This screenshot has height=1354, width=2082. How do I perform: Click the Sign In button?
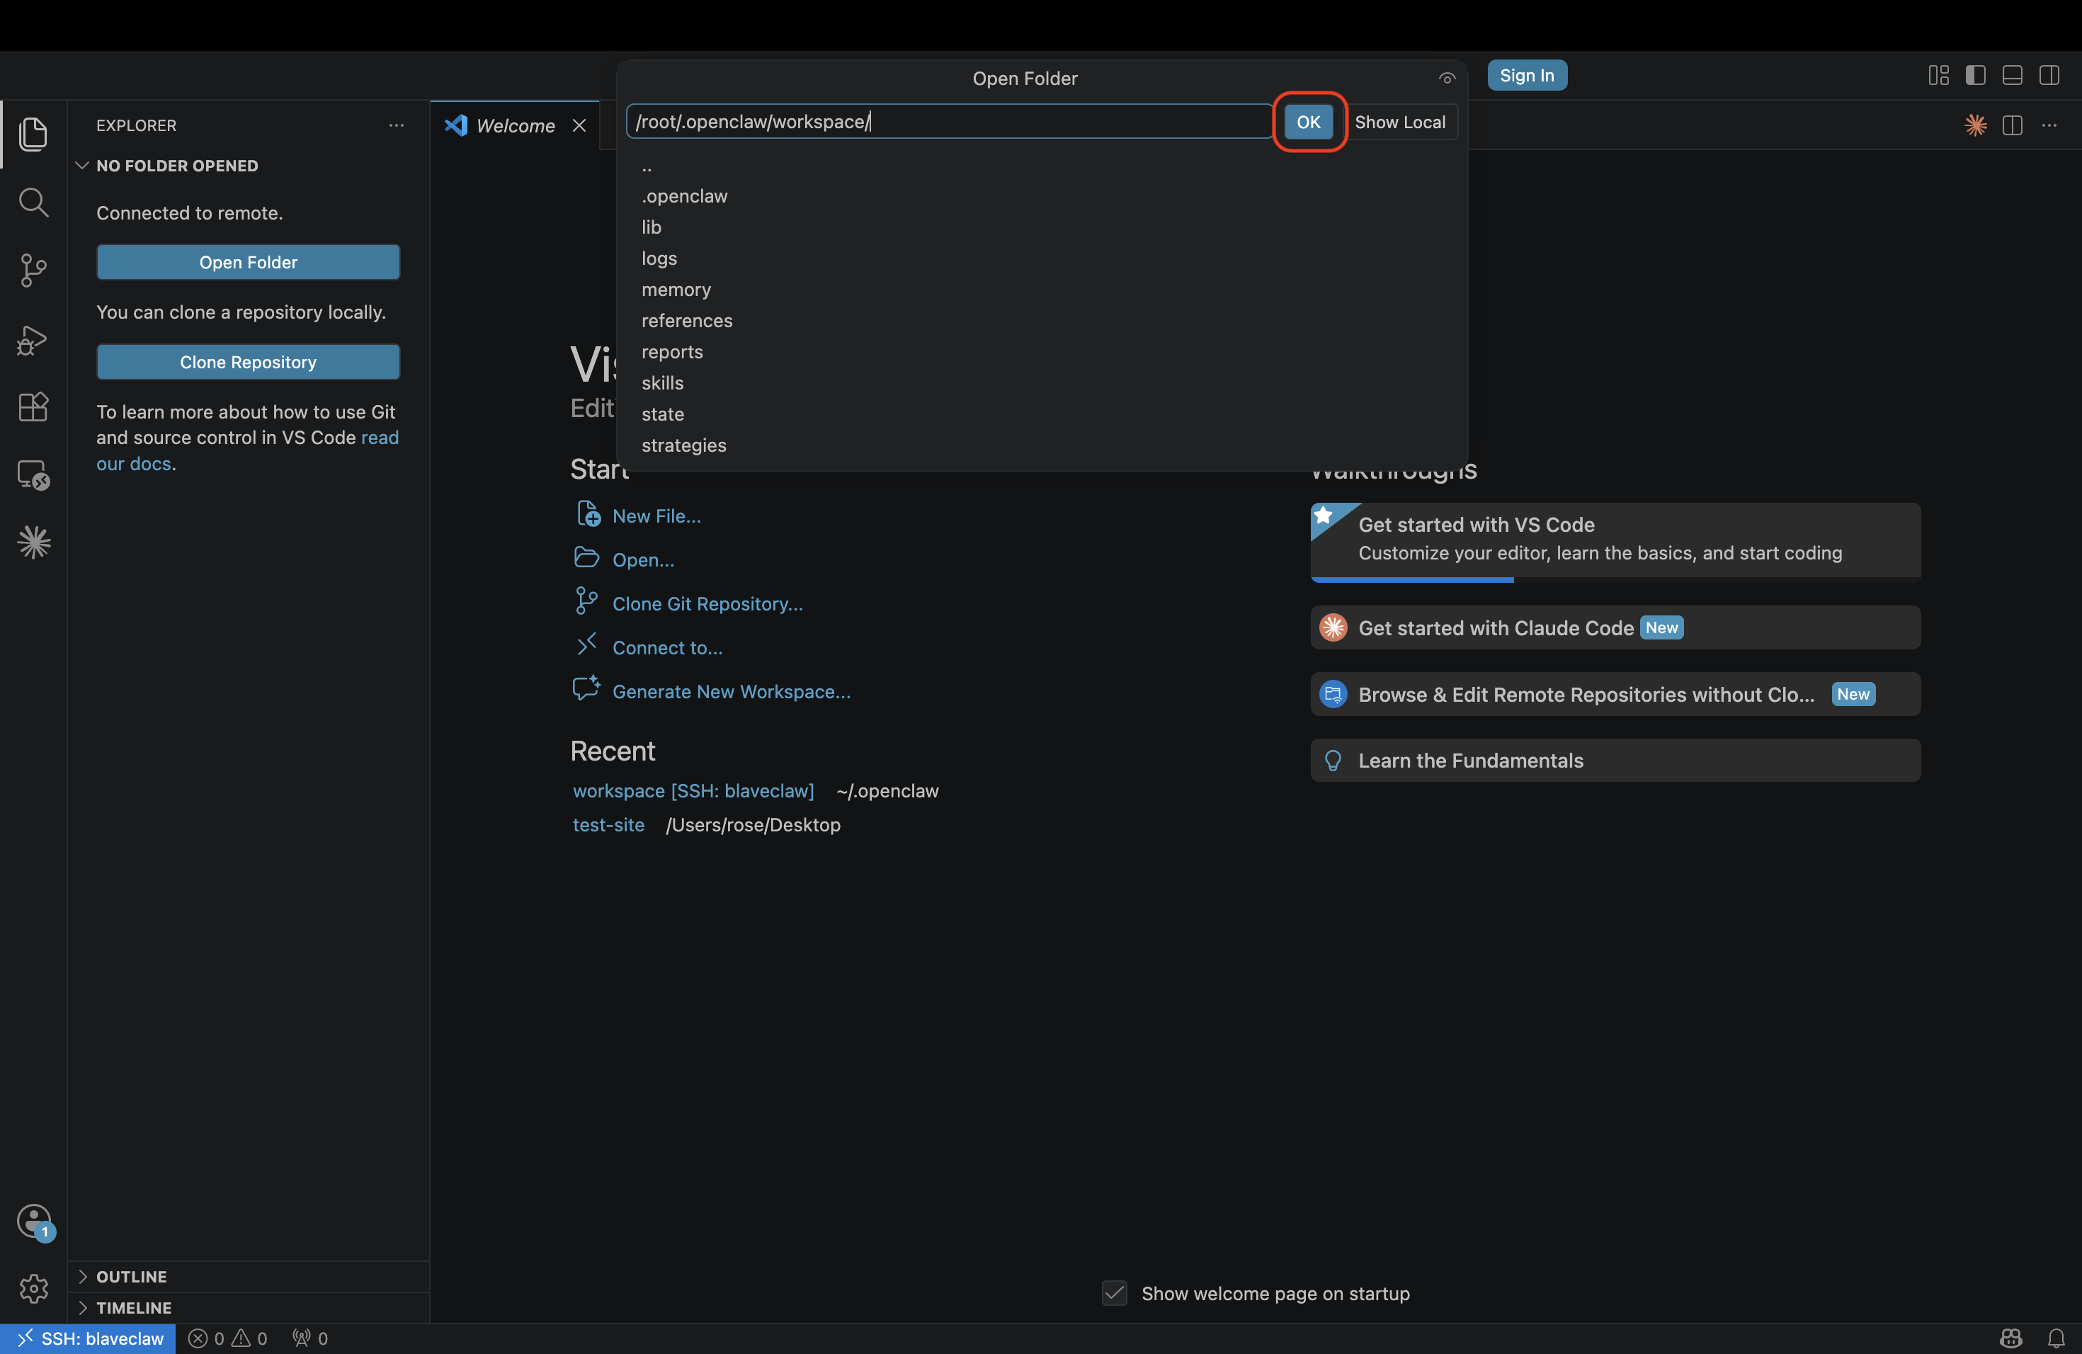pos(1527,75)
